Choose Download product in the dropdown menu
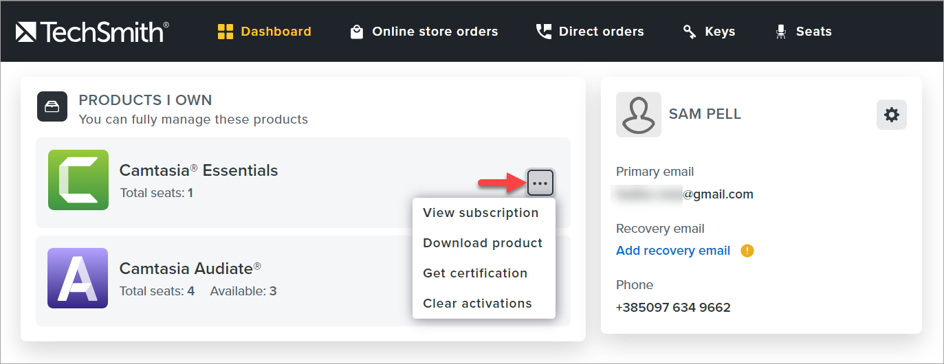 tap(483, 243)
